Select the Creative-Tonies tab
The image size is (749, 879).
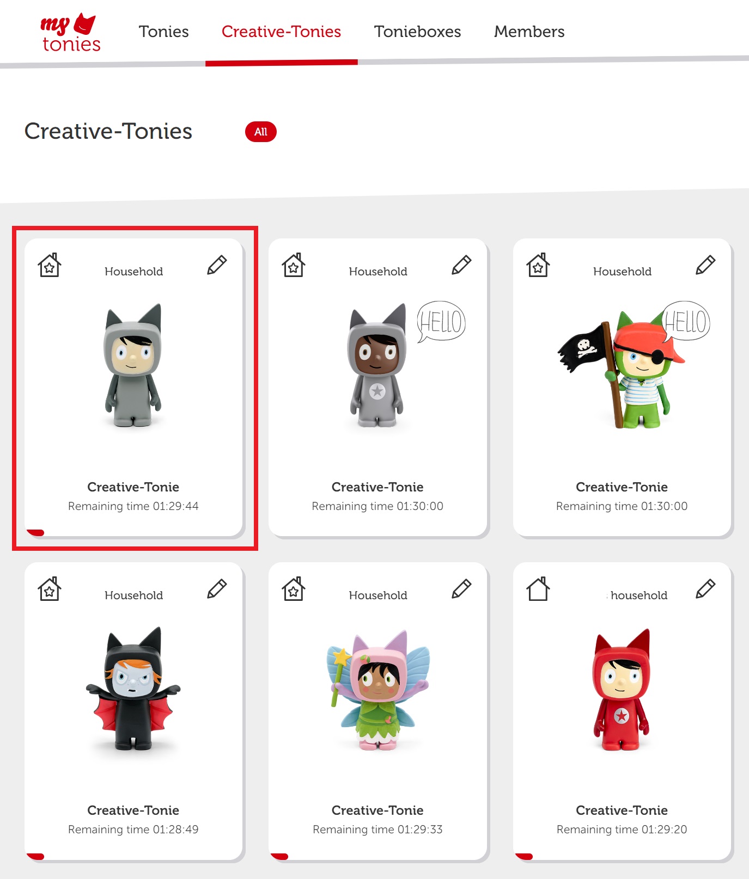[281, 32]
